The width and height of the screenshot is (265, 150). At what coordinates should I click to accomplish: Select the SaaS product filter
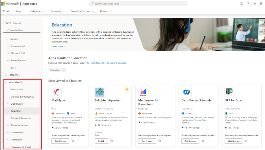click(13, 68)
